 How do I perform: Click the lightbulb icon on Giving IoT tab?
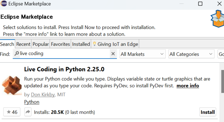coord(94,44)
